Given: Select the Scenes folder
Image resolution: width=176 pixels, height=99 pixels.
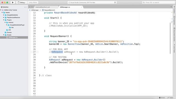Looking at the screenshot, I should [x=9, y=32].
